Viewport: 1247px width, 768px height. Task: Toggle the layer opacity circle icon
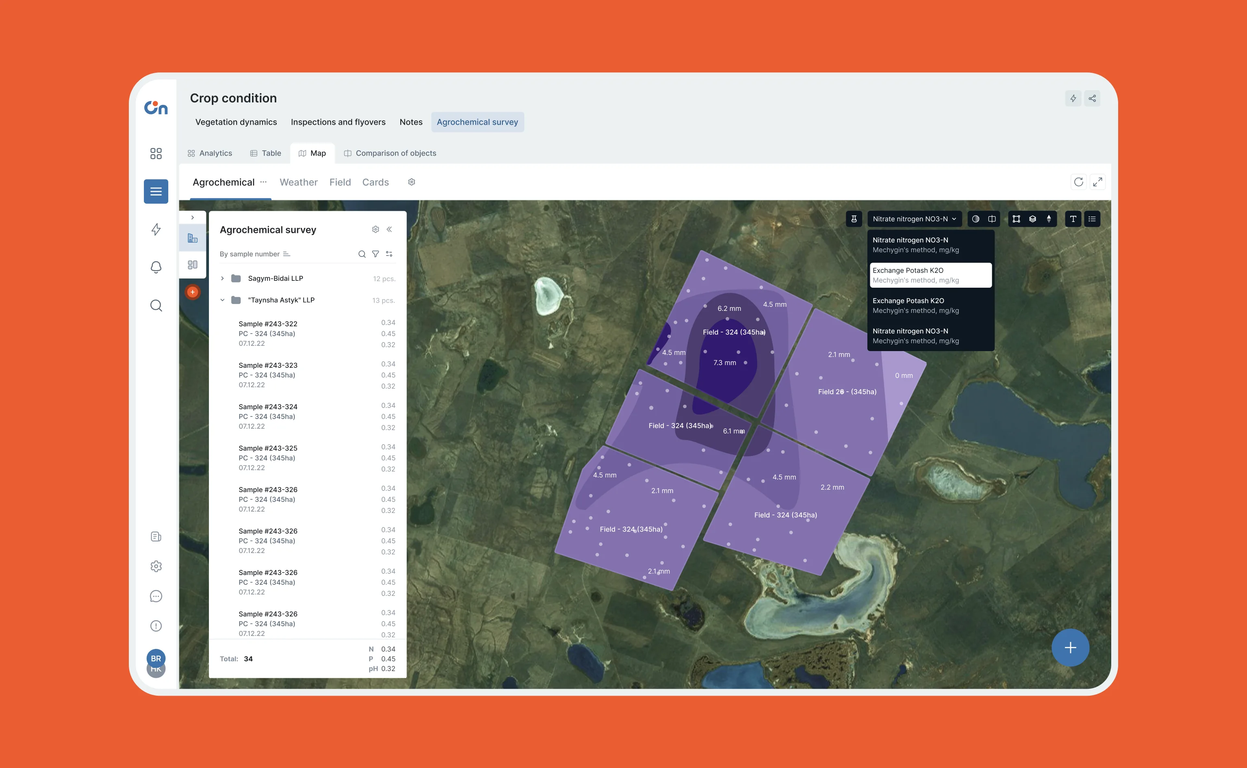(975, 219)
